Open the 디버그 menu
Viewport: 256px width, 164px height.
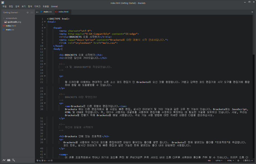click(37, 6)
